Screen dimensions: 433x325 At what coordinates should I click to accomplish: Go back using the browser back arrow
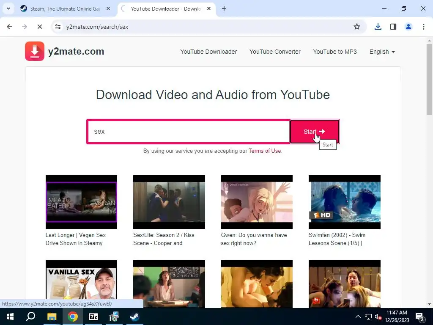pos(9,27)
